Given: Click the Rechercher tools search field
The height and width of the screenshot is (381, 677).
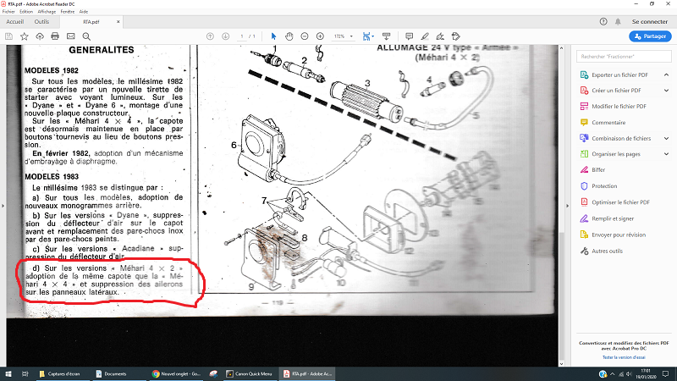Looking at the screenshot, I should click(x=624, y=56).
